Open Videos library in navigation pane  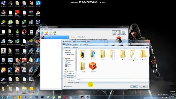tap(68, 66)
